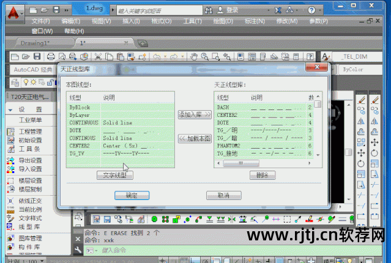The width and height of the screenshot is (391, 263).
Task: Click the 文字线型 button
Action: click(114, 176)
